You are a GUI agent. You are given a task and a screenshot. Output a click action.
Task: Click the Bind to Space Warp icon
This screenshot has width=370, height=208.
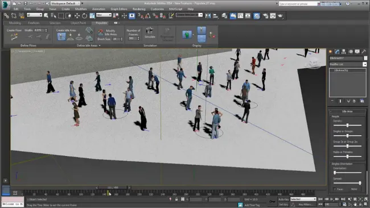click(x=22, y=16)
